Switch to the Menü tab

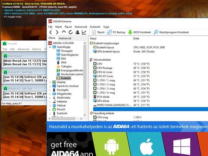[52, 38]
